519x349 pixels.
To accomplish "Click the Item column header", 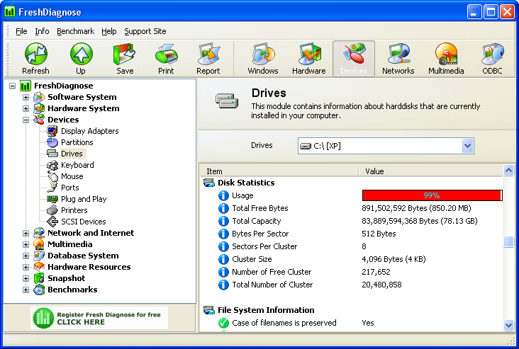I will coord(279,171).
